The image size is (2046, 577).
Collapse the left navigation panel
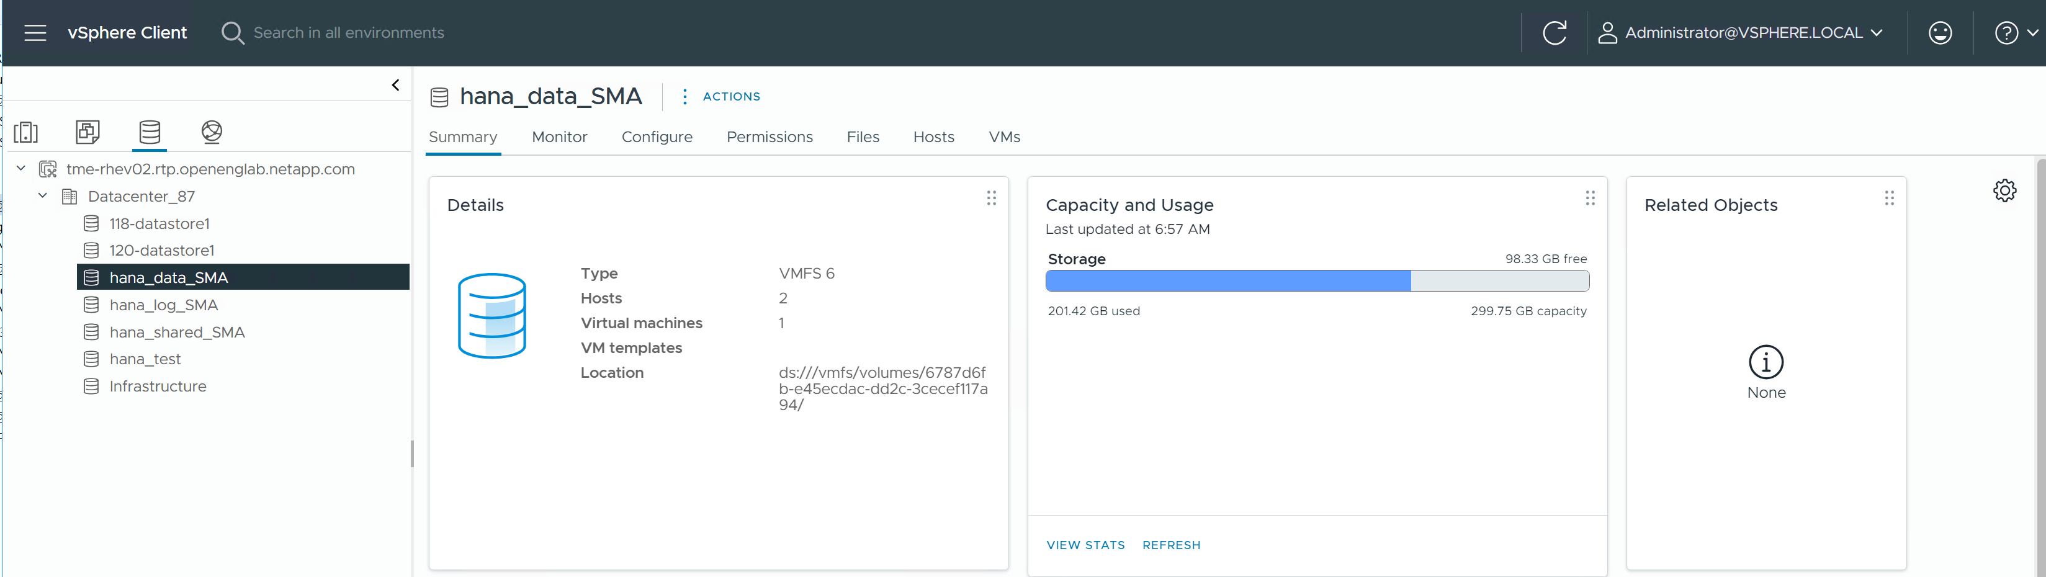[x=395, y=85]
